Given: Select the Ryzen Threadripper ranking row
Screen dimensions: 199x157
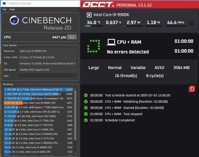Looking at the screenshot, I should pyautogui.click(x=38, y=98).
